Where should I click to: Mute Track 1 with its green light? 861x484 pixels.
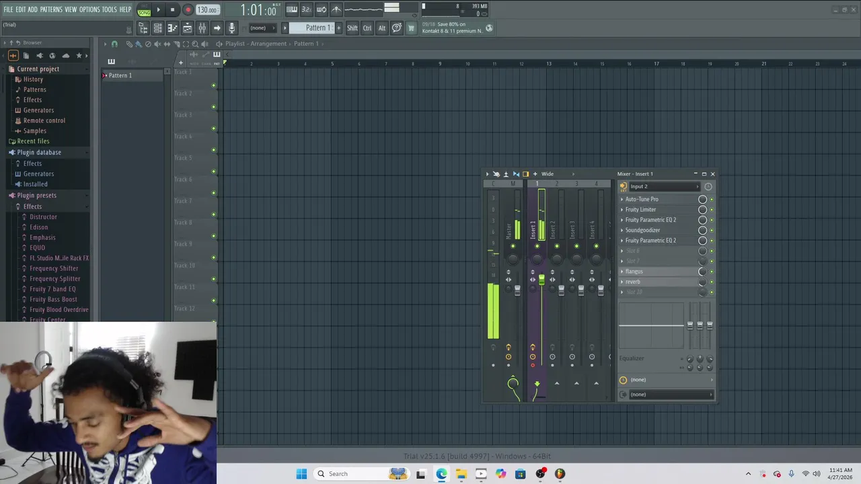[214, 85]
